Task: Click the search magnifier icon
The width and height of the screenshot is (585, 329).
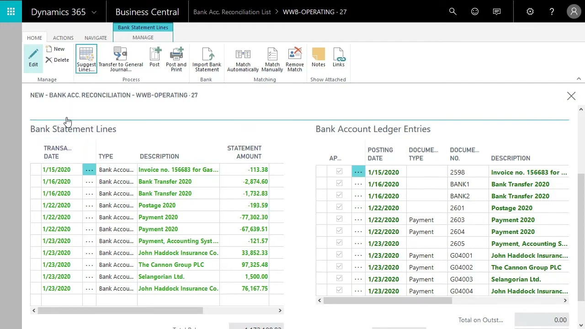Action: [453, 11]
